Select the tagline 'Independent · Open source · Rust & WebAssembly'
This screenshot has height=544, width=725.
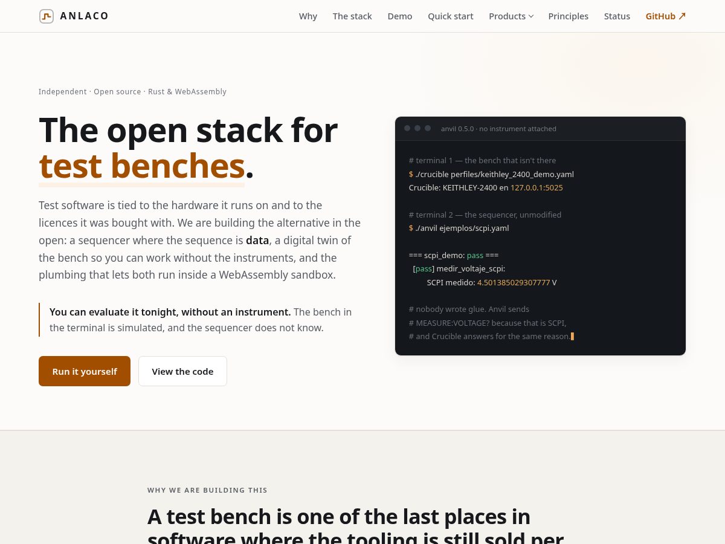pyautogui.click(x=132, y=92)
